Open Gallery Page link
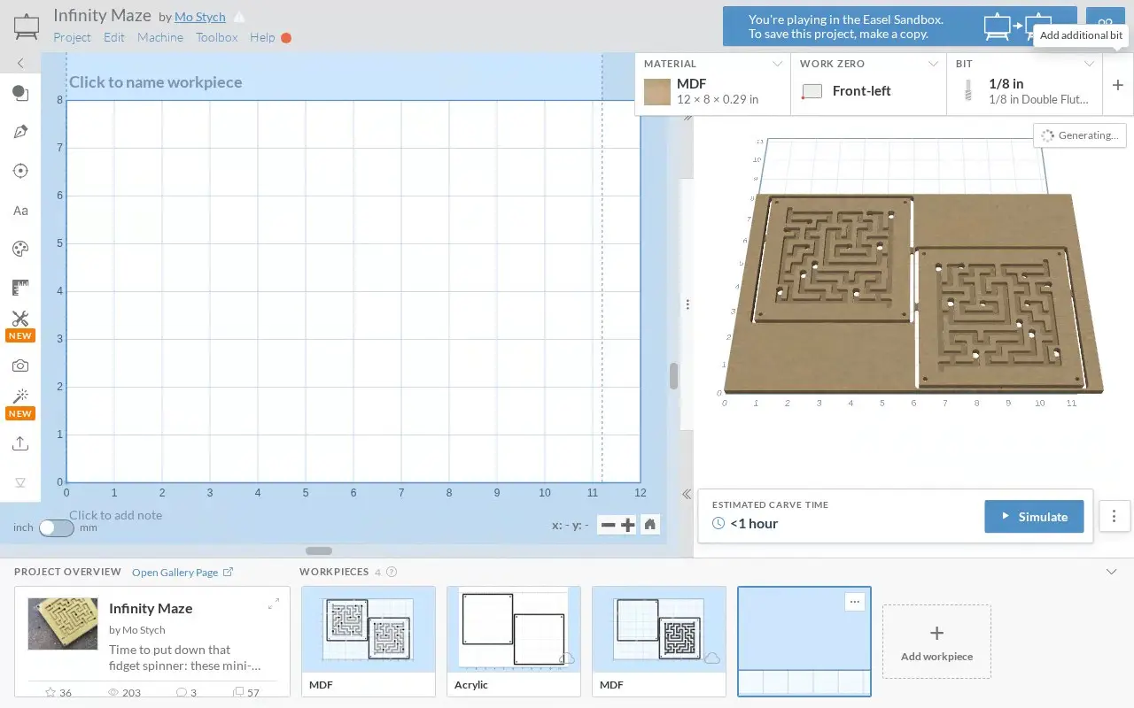 (x=183, y=573)
